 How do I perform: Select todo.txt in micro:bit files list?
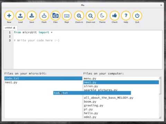43,79
